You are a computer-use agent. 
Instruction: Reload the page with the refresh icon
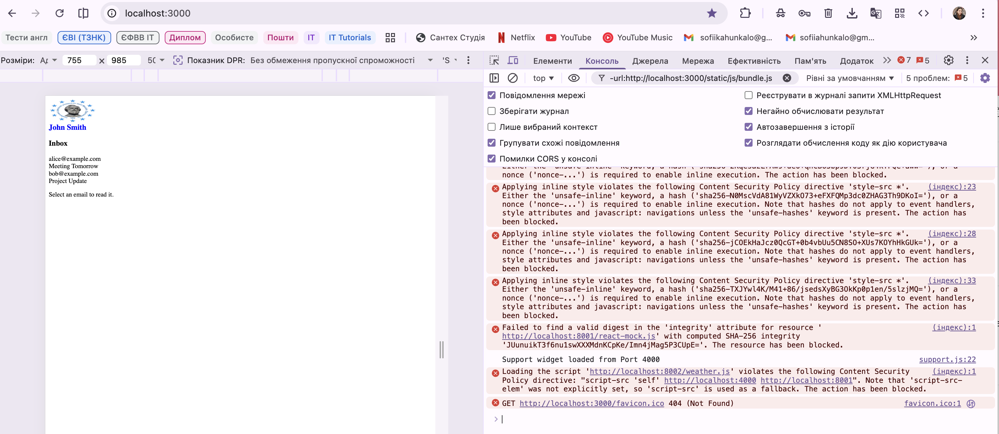59,13
